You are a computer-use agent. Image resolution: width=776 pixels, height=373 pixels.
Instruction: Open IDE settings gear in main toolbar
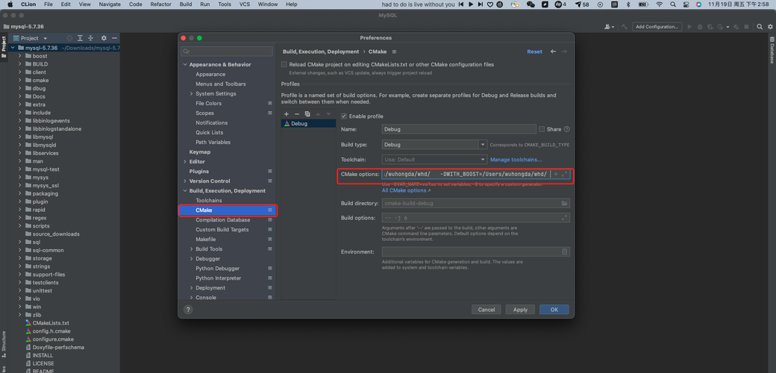click(x=770, y=27)
